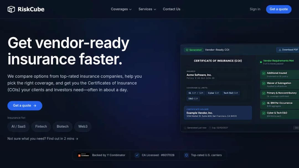299x168 pixels.
Task: Click the check icon in Generated badge
Action: [x=187, y=50]
